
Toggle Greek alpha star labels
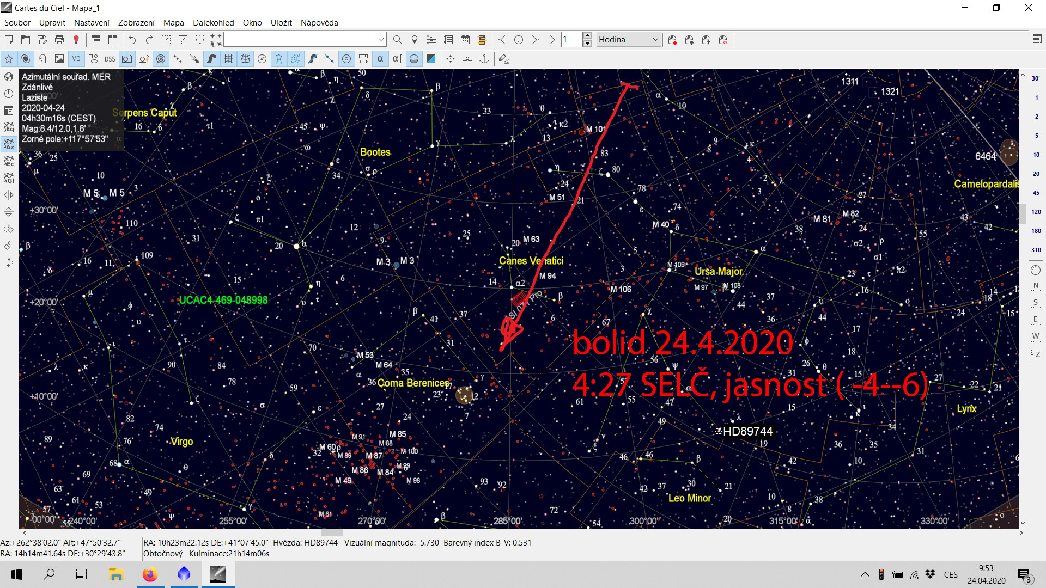point(380,59)
